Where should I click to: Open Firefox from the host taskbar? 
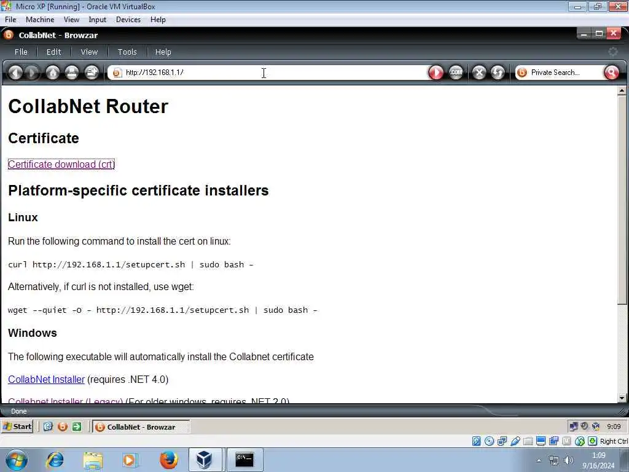(169, 460)
